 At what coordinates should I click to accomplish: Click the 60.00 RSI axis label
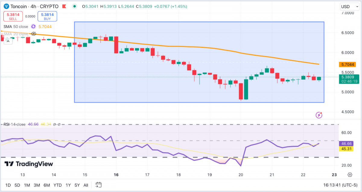pos(347,132)
